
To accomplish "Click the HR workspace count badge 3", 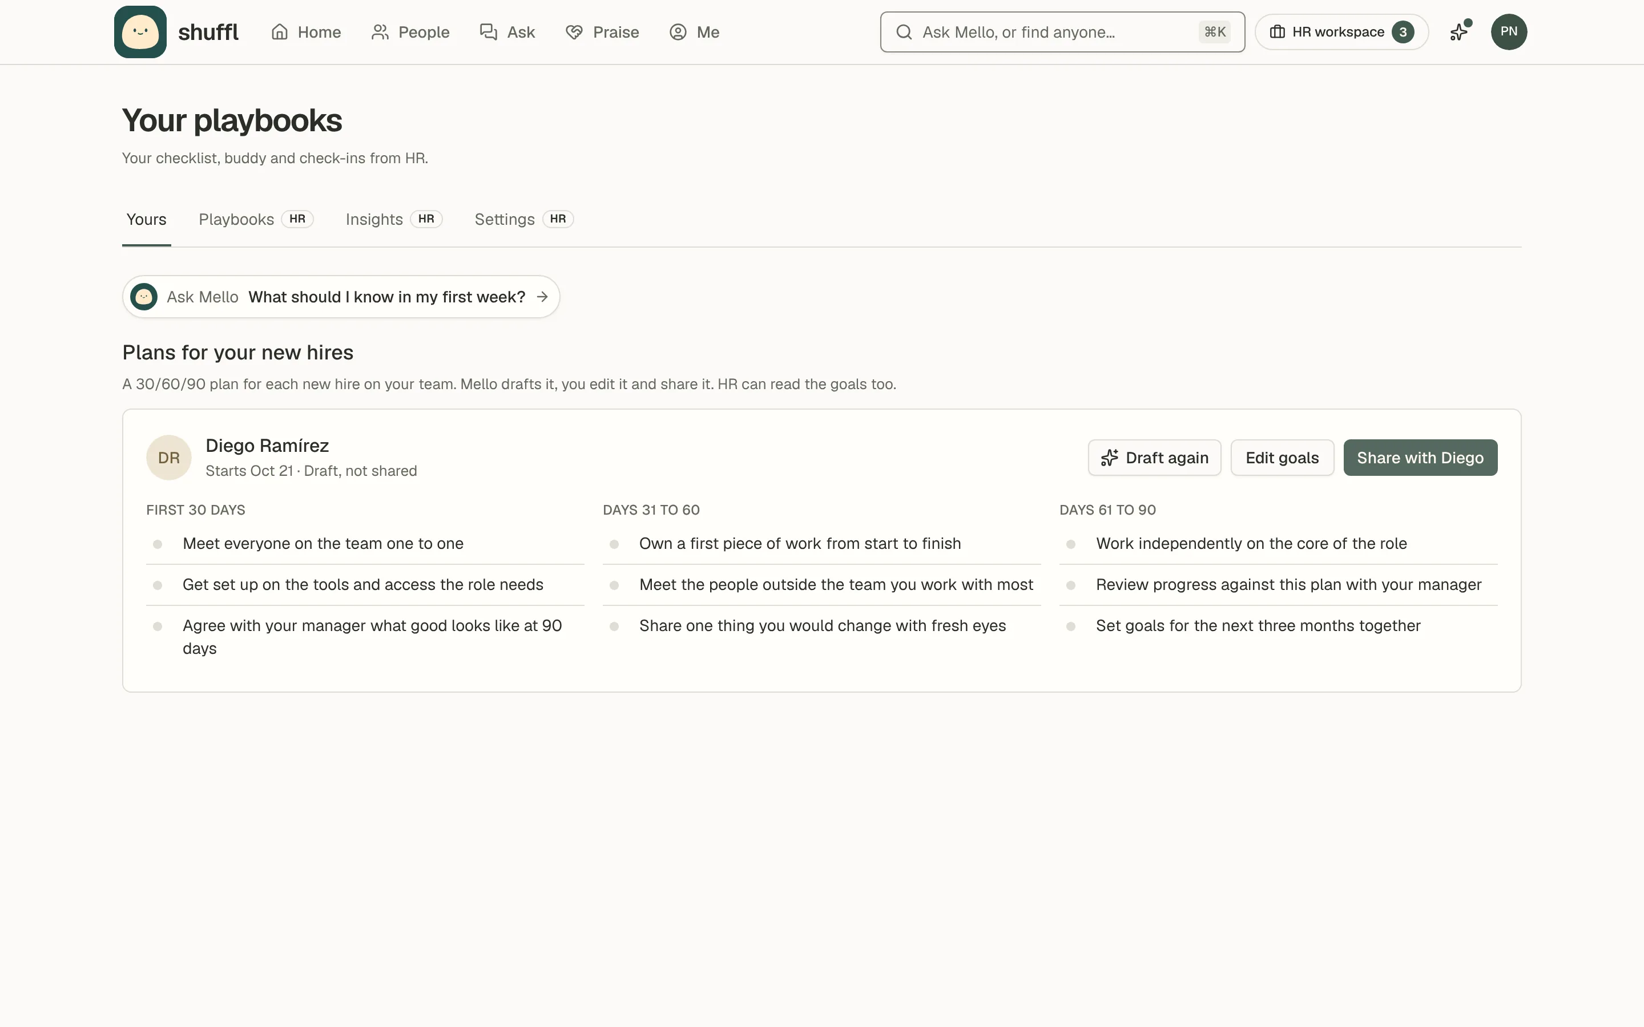I will [x=1402, y=32].
